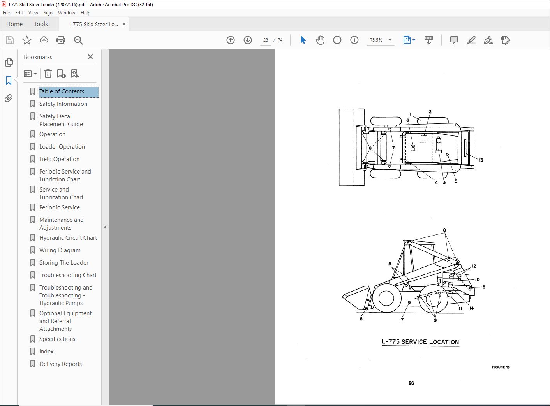Open Safety Information bookmark

click(63, 104)
